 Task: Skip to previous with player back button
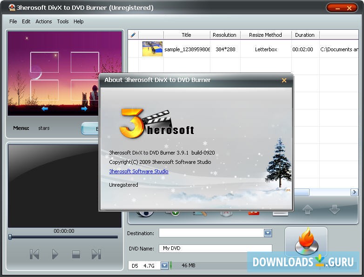pyautogui.click(x=34, y=254)
